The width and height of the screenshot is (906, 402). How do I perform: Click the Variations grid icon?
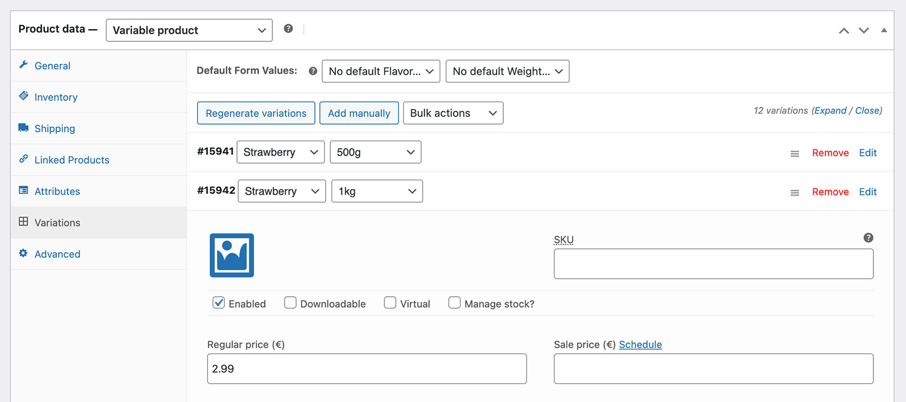[x=23, y=222]
